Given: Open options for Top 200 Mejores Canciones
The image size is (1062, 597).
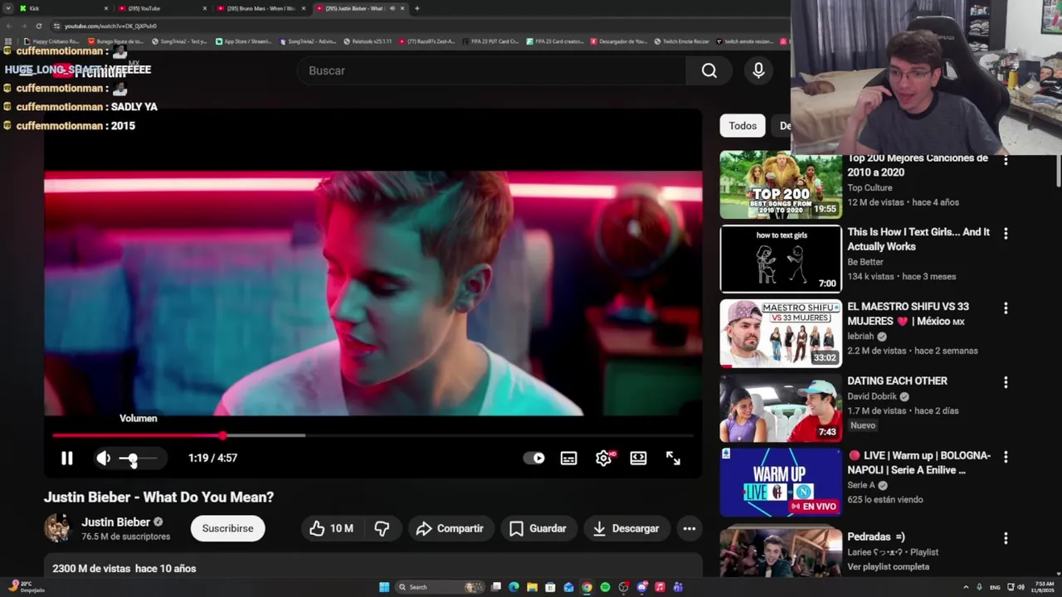Looking at the screenshot, I should point(1006,159).
